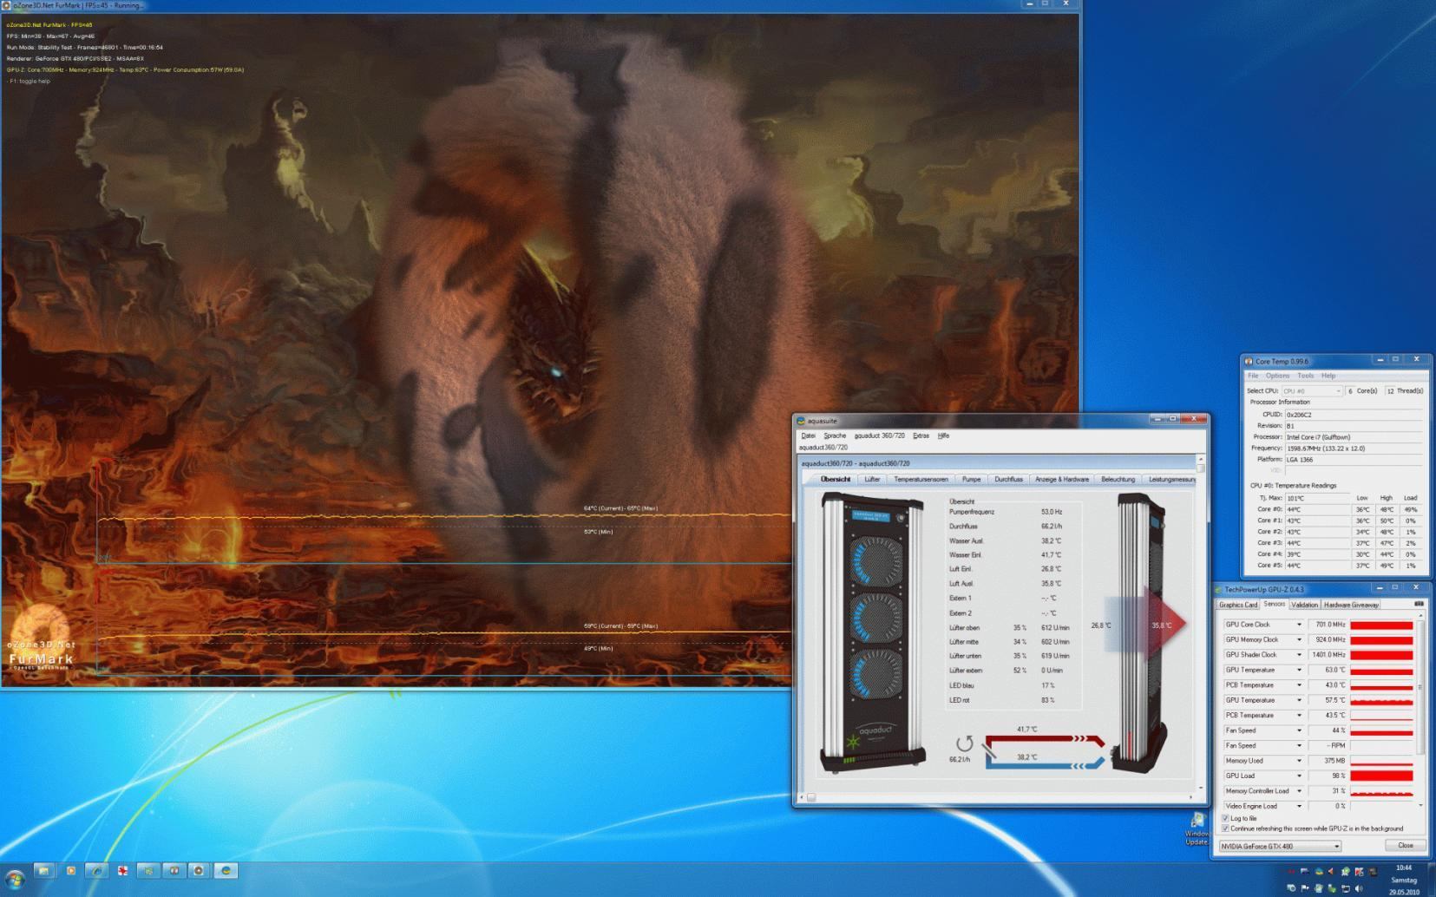Click the Platform field LGA 1366
This screenshot has width=1436, height=897.
pos(1354,460)
